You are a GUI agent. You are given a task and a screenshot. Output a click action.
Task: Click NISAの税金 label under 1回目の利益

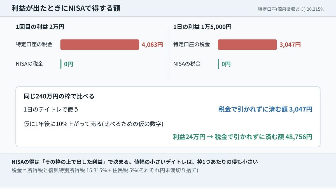tap(29, 64)
